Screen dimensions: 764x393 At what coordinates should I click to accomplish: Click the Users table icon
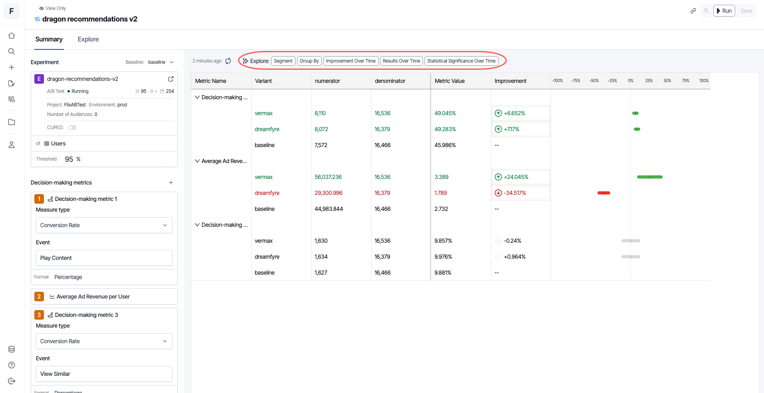coord(47,143)
